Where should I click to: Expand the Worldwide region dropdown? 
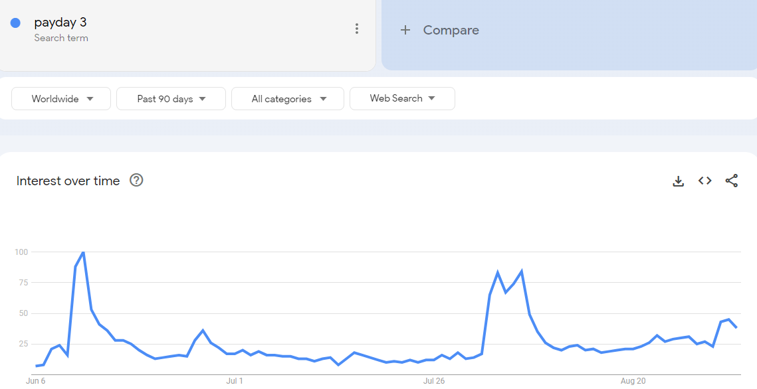61,99
